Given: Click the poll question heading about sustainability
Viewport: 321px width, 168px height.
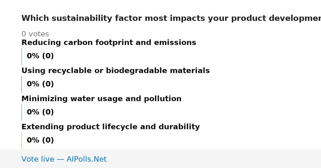Looking at the screenshot, I should click(171, 18).
